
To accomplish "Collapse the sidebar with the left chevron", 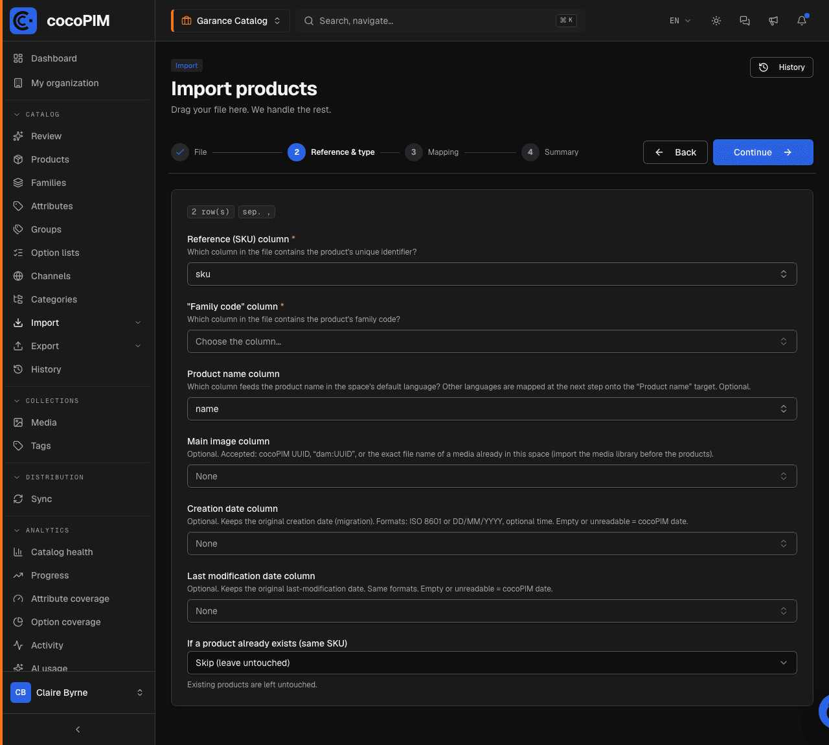I will (78, 729).
